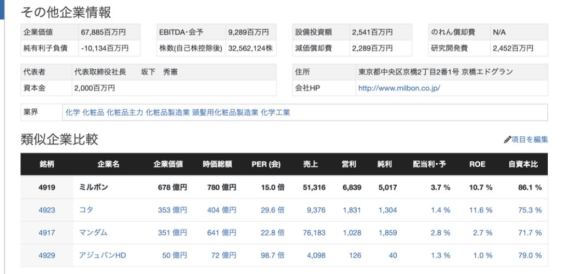562x274 pixels.
Task: Click ミルボン's 780 億円 market cap cell
Action: [x=222, y=187]
